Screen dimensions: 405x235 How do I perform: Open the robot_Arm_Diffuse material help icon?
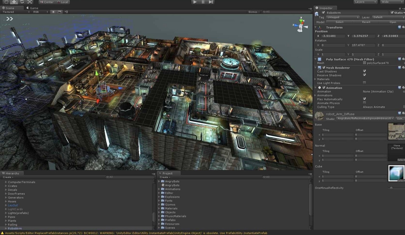399,113
